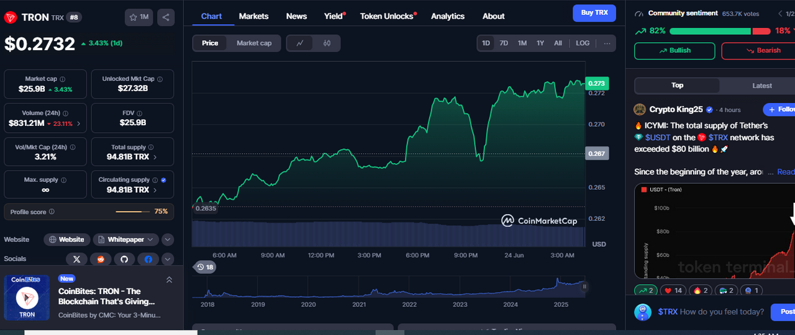
Task: Follow Crypto King25
Action: coord(779,110)
